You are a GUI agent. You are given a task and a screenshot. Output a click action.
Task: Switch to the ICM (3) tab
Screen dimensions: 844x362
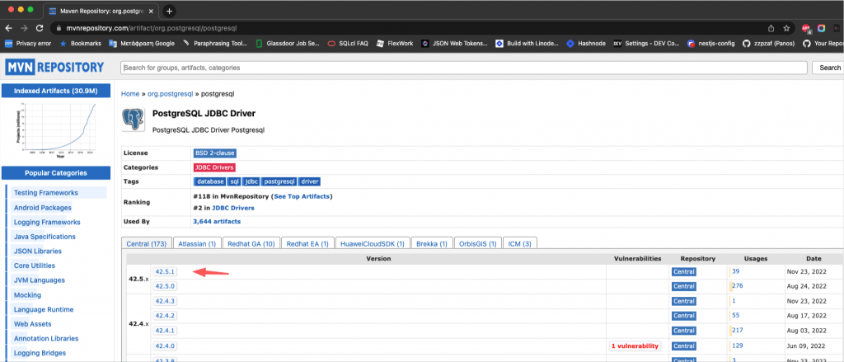pos(520,244)
